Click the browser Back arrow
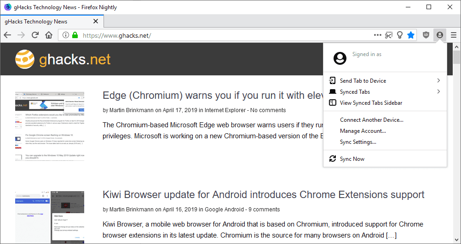Screen dimensions: 461x244 point(7,35)
